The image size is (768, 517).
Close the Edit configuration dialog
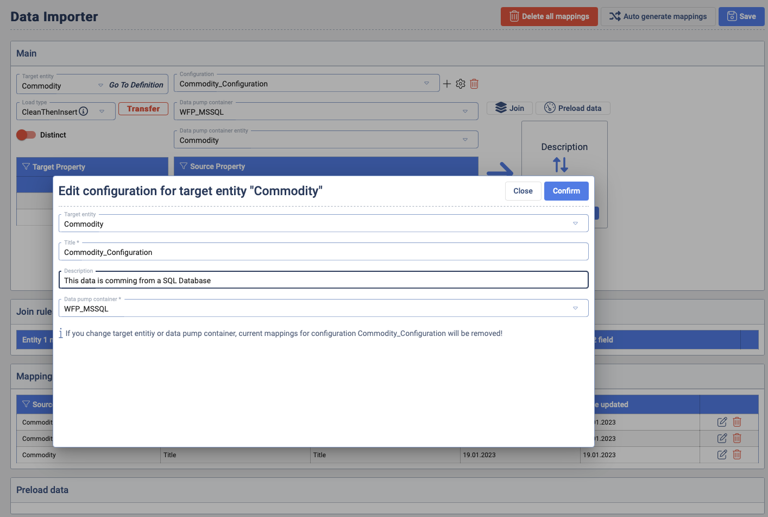click(523, 191)
